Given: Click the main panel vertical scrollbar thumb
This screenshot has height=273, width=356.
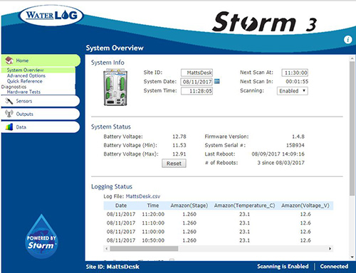Looking at the screenshot, I should click(x=352, y=129).
